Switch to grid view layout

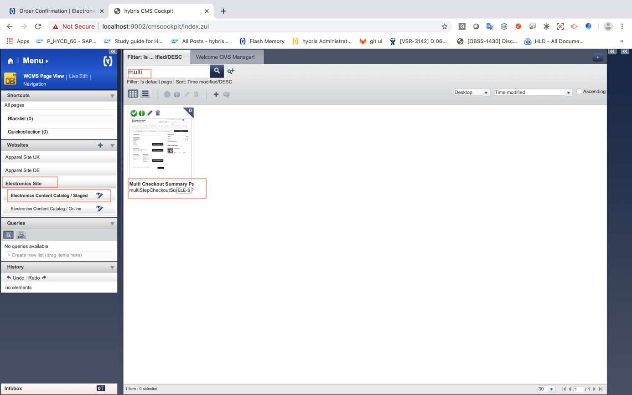[133, 94]
